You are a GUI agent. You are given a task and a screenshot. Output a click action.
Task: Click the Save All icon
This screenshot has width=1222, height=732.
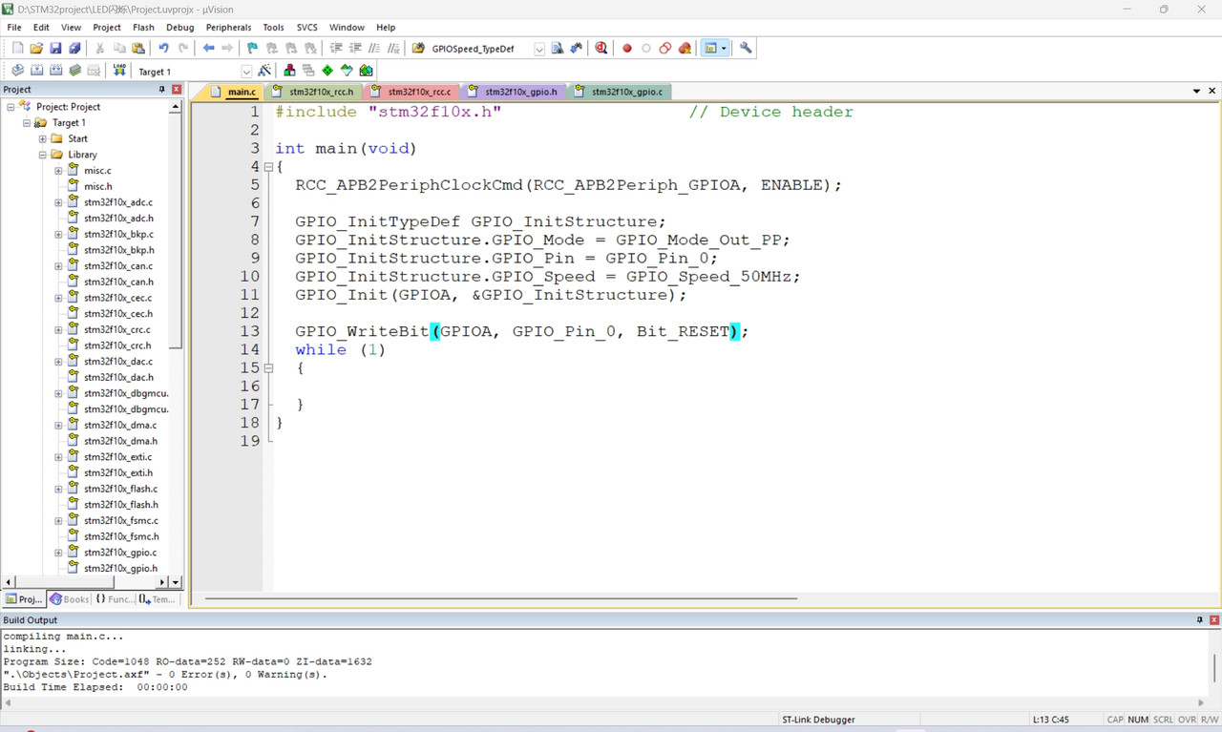pos(74,49)
